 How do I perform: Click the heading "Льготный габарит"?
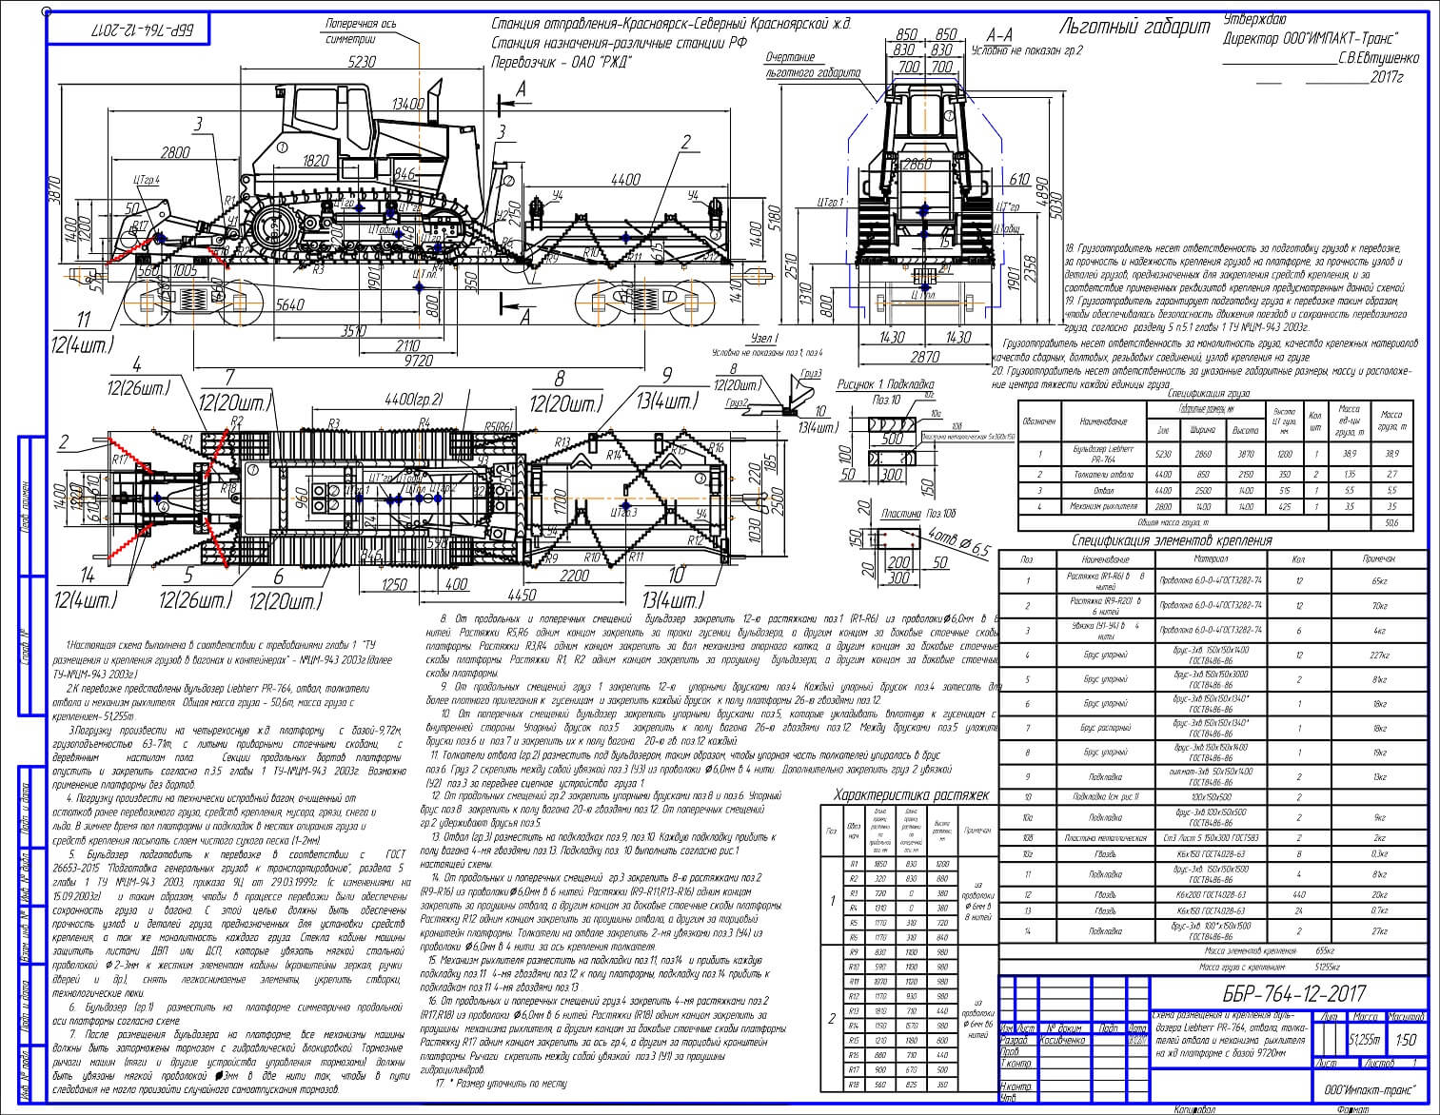point(1134,27)
